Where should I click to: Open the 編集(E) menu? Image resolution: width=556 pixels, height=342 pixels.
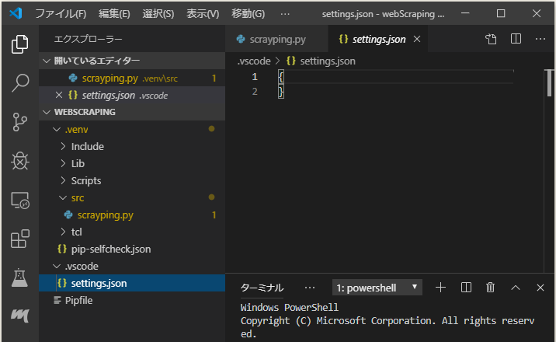click(114, 13)
